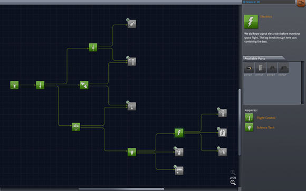Zoom in the tech tree with magnifier plus
Image resolution: width=306 pixels, height=191 pixels.
(233, 172)
